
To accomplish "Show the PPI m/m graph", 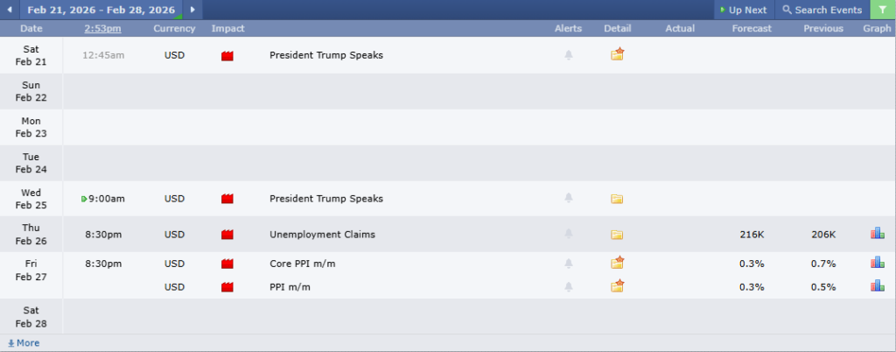I will 877,285.
